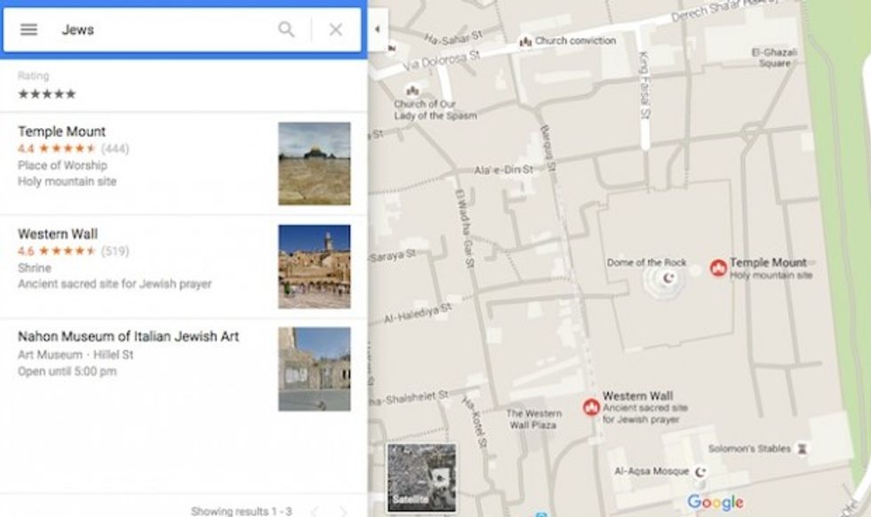The image size is (871, 517).
Task: Click the Western Wall photo thumbnail
Action: pos(314,266)
